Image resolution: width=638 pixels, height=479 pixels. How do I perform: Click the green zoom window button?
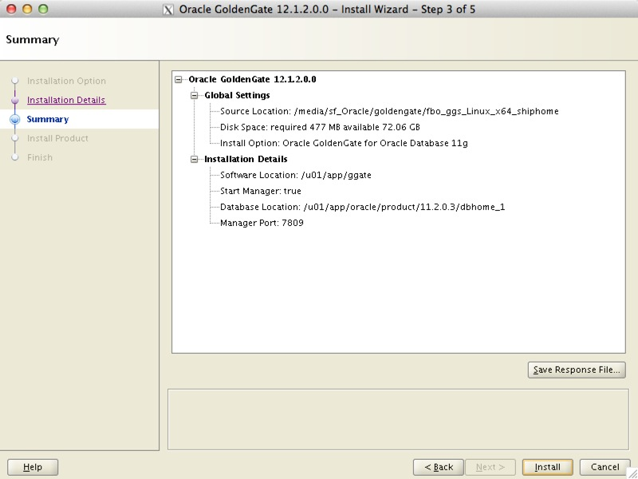43,9
